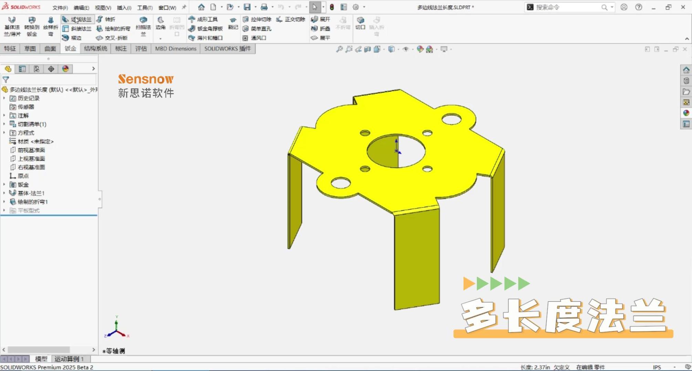Image resolution: width=692 pixels, height=371 pixels.
Task: Switch to 运动算例 1 motion study tab
Action: coord(69,359)
